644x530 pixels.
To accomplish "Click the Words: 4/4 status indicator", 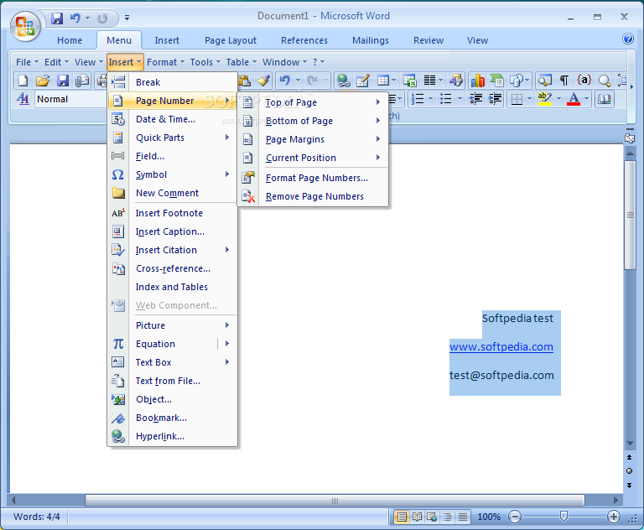I will tap(37, 517).
